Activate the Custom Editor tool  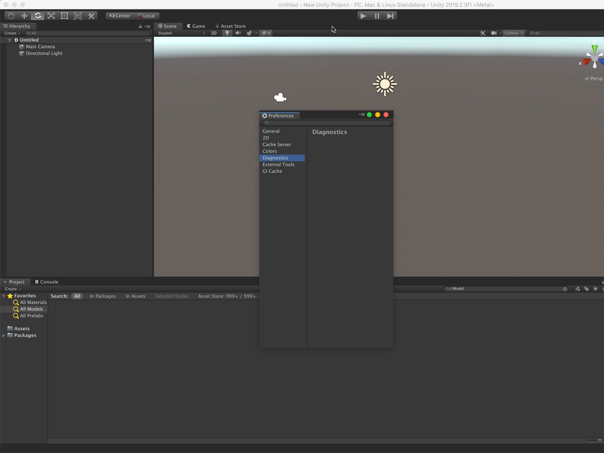coord(91,15)
